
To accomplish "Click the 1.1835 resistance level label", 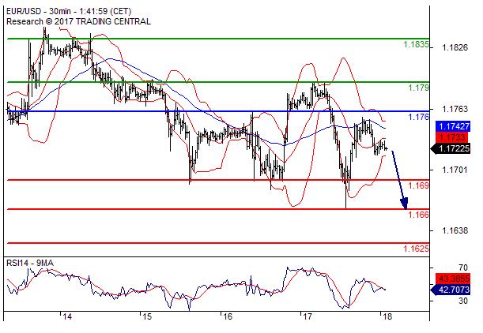I will coord(416,45).
